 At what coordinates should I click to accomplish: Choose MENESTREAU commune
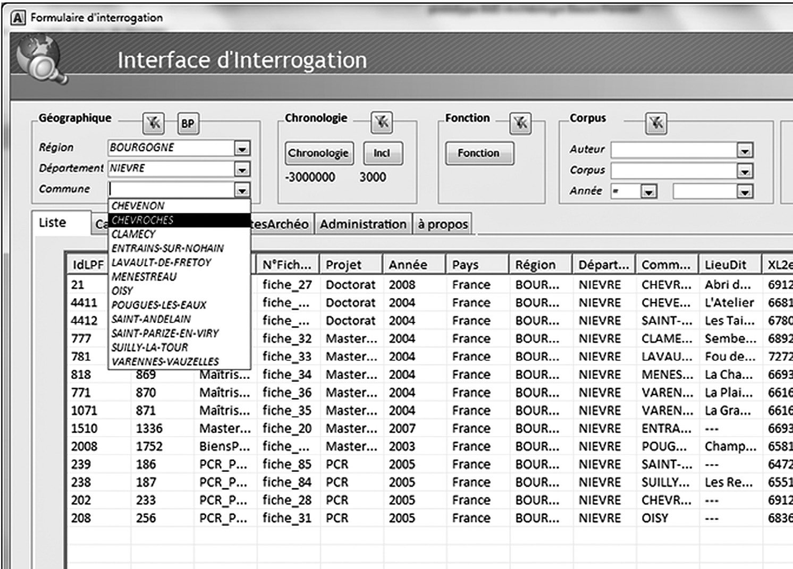179,276
